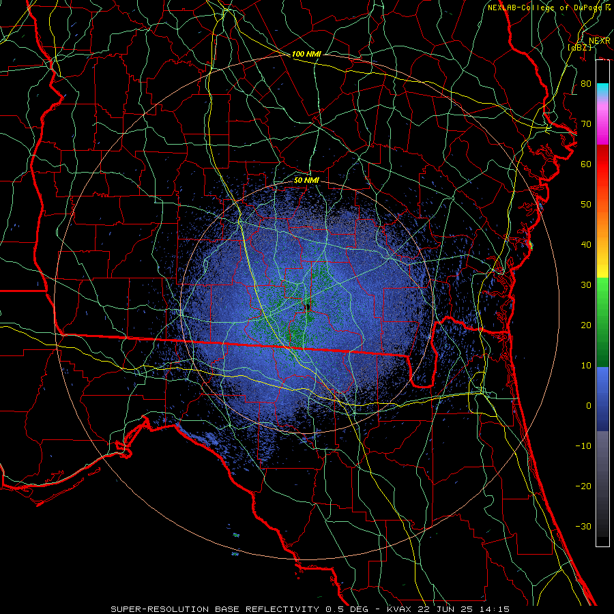Click the 50 NMI range ring label

[306, 180]
